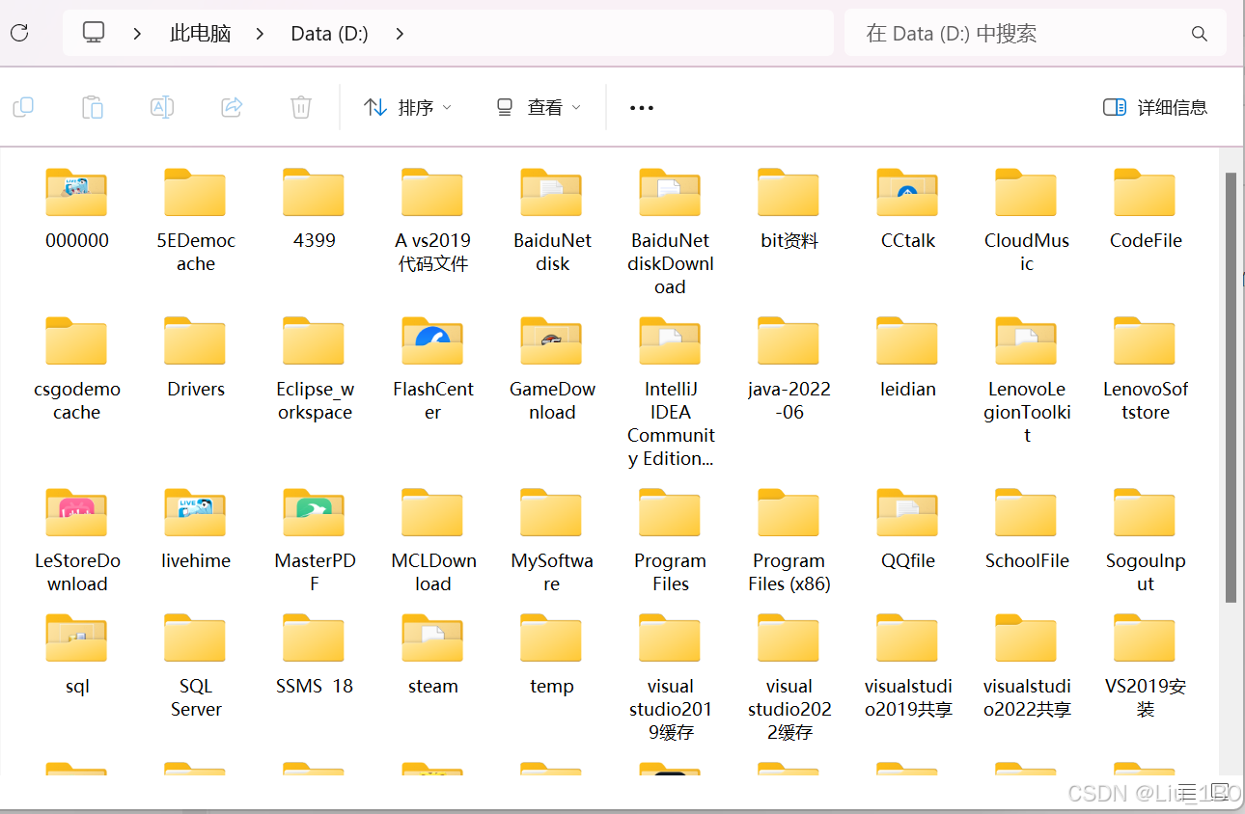
Task: Expand chevron after computer icon in breadcrumb
Action: pos(138,34)
